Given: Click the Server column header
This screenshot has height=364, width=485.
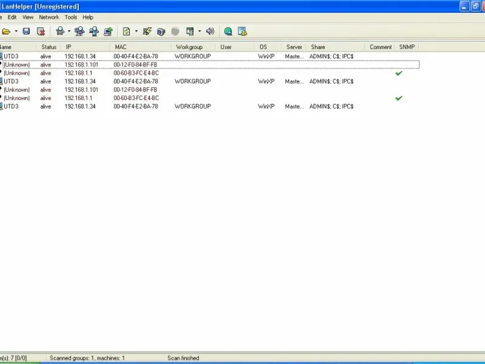Looking at the screenshot, I should pos(294,47).
